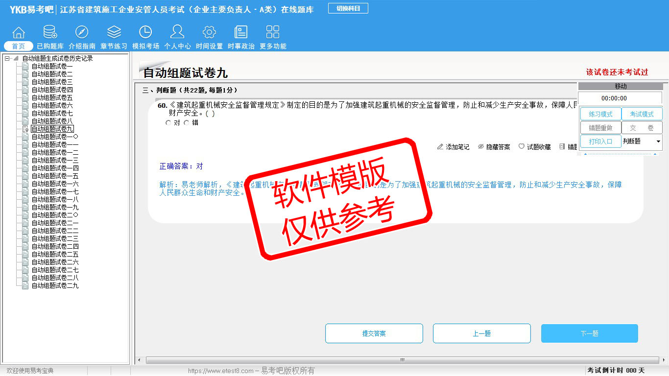669x376 pixels.
Task: Open 时间设置 gear icon
Action: 209,33
